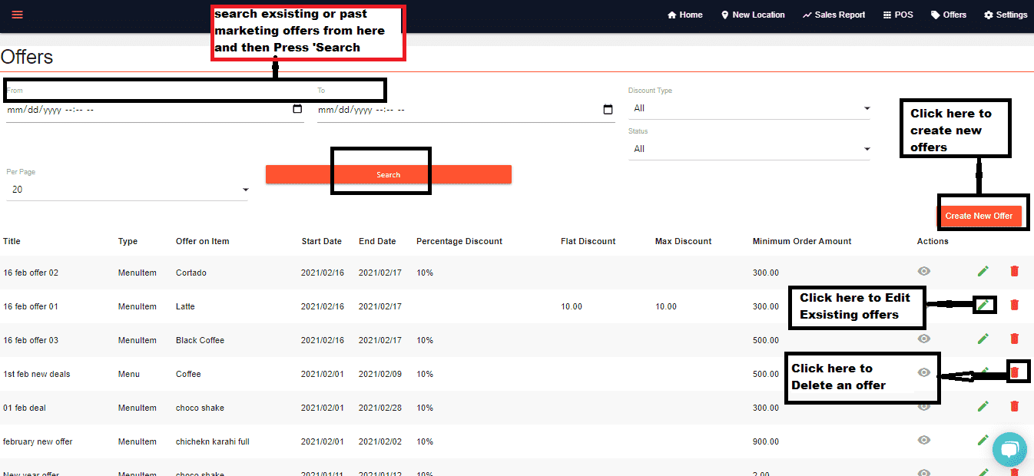Click Create New Offer button
The image size is (1034, 476).
tap(979, 216)
